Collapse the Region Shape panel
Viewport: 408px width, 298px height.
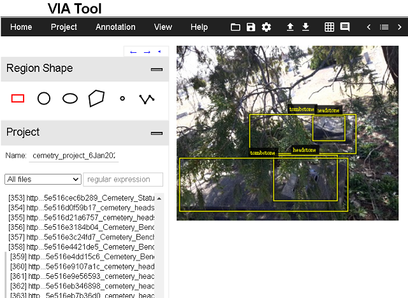(x=157, y=69)
